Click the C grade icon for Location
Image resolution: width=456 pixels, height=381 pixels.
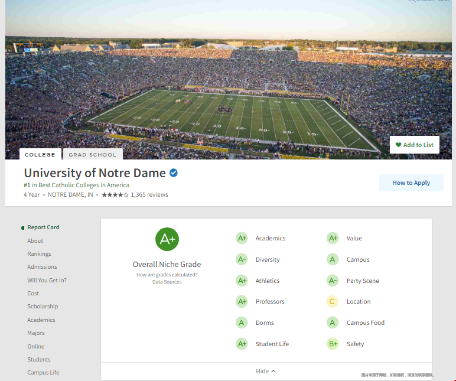[x=333, y=302]
